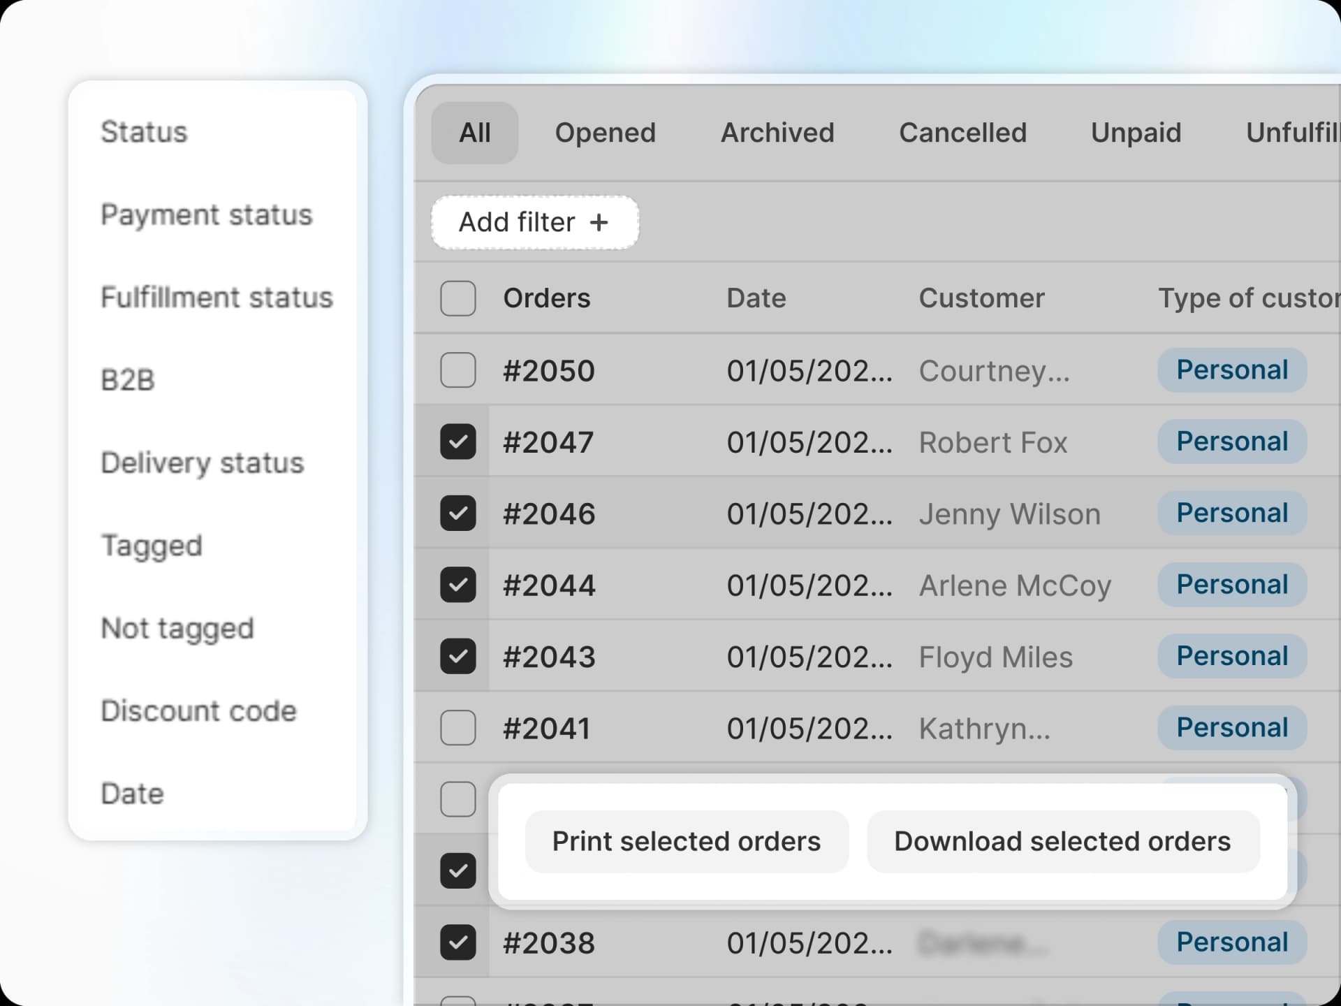1341x1006 pixels.
Task: Switch to the Opened tab
Action: coord(605,133)
